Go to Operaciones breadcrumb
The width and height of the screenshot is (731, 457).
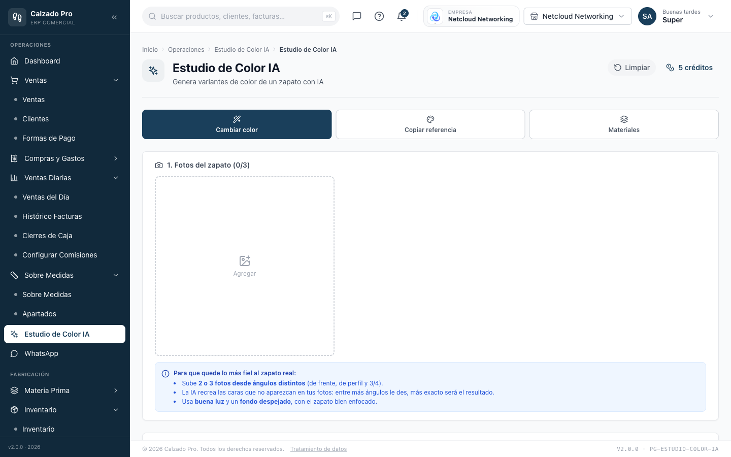pyautogui.click(x=186, y=50)
